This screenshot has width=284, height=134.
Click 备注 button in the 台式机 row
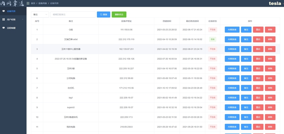[x=246, y=88]
